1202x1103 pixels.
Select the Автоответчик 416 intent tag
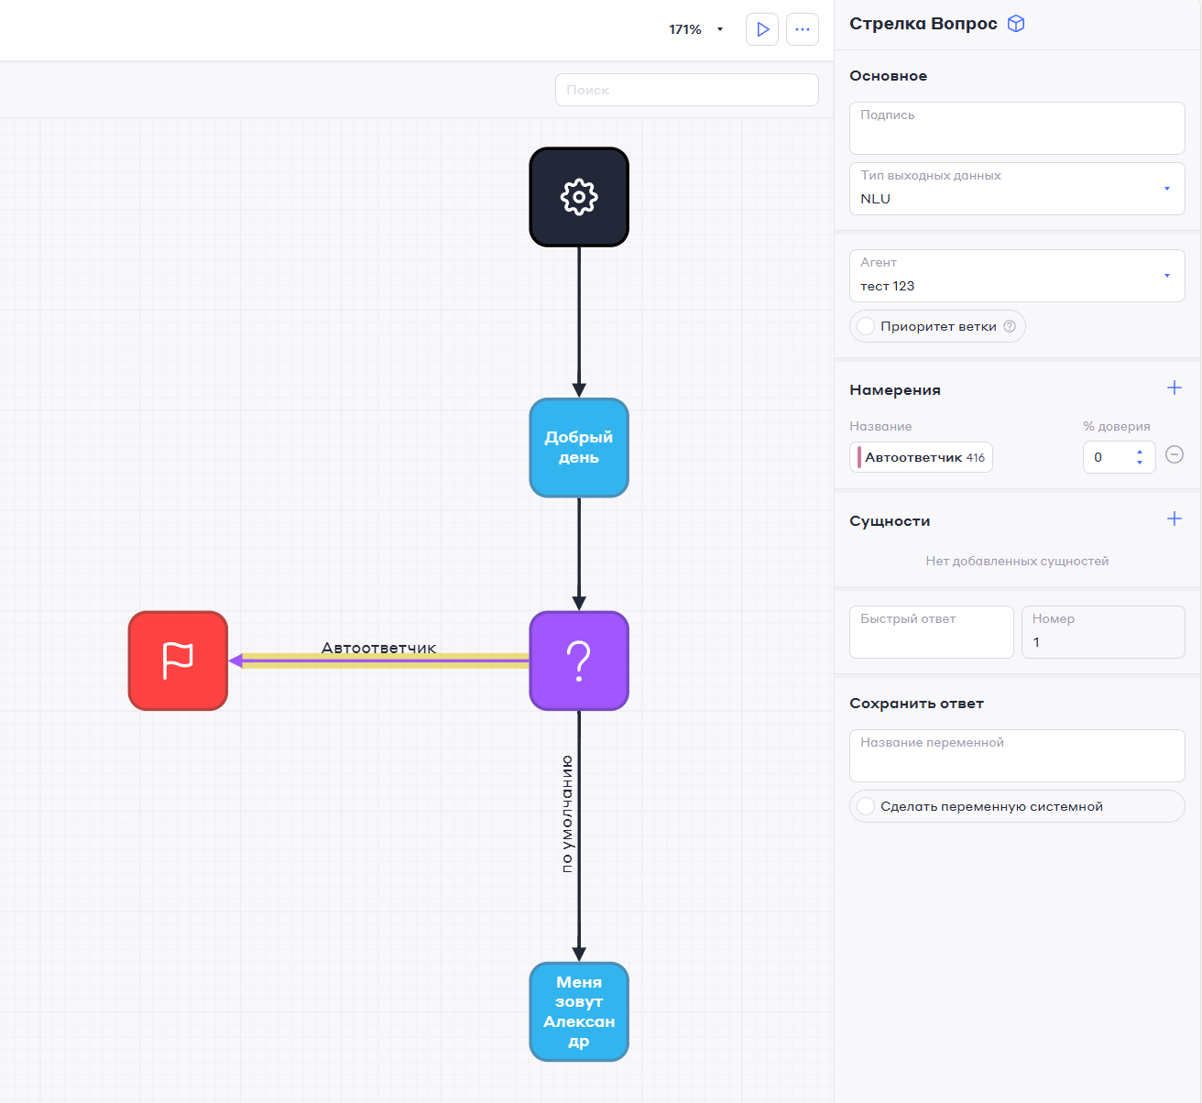922,457
